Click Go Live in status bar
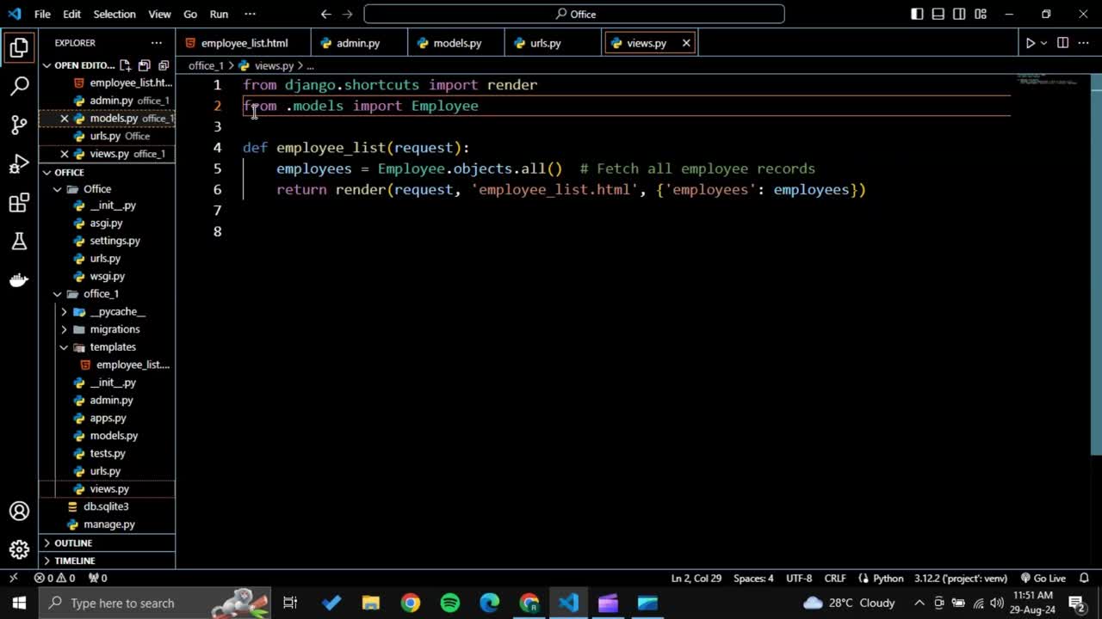Screen dimensions: 1102x619 [1043, 579]
